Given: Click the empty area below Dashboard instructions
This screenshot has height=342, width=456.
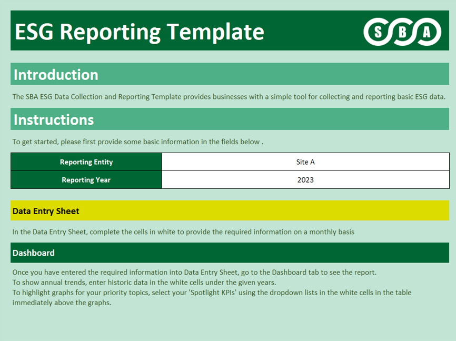Looking at the screenshot, I should tap(229, 324).
